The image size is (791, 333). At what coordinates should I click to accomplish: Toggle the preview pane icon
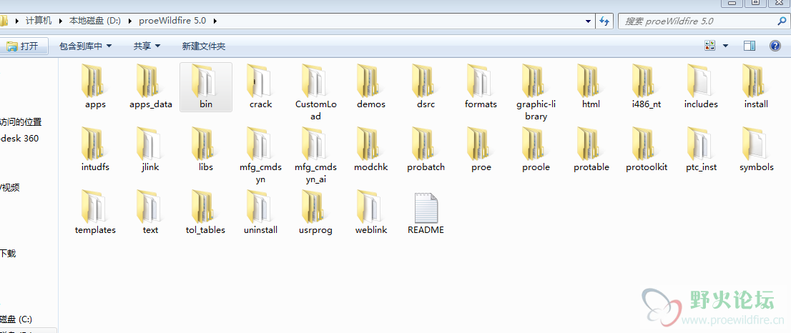(x=750, y=46)
